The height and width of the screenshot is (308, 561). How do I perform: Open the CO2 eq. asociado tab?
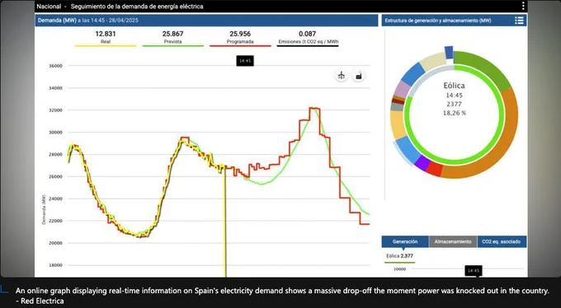(x=502, y=241)
